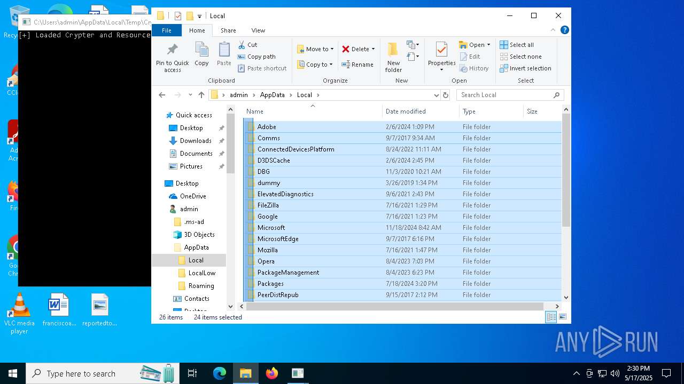Click Select none in ribbon
Screen dimensions: 684x384
[x=521, y=57]
